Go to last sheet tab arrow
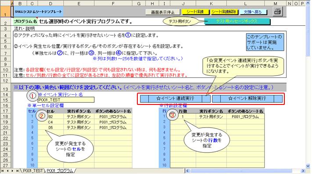 pos(17,171)
